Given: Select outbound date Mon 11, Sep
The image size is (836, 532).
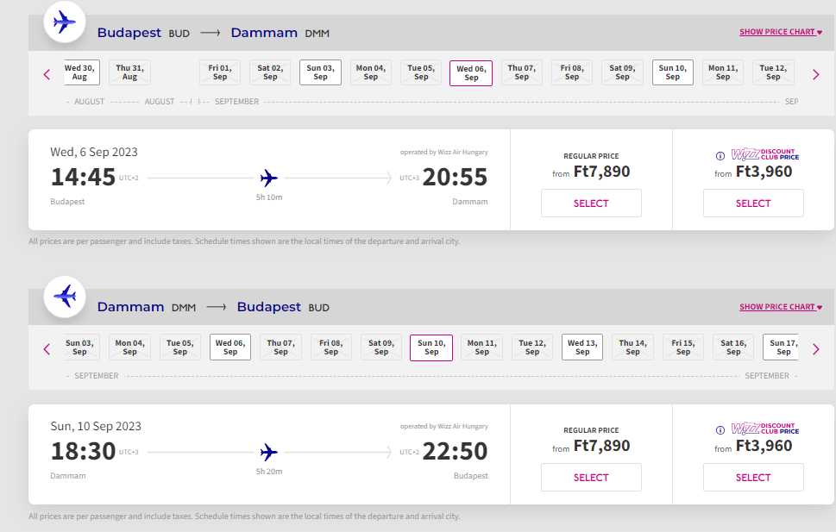Looking at the screenshot, I should tap(723, 72).
